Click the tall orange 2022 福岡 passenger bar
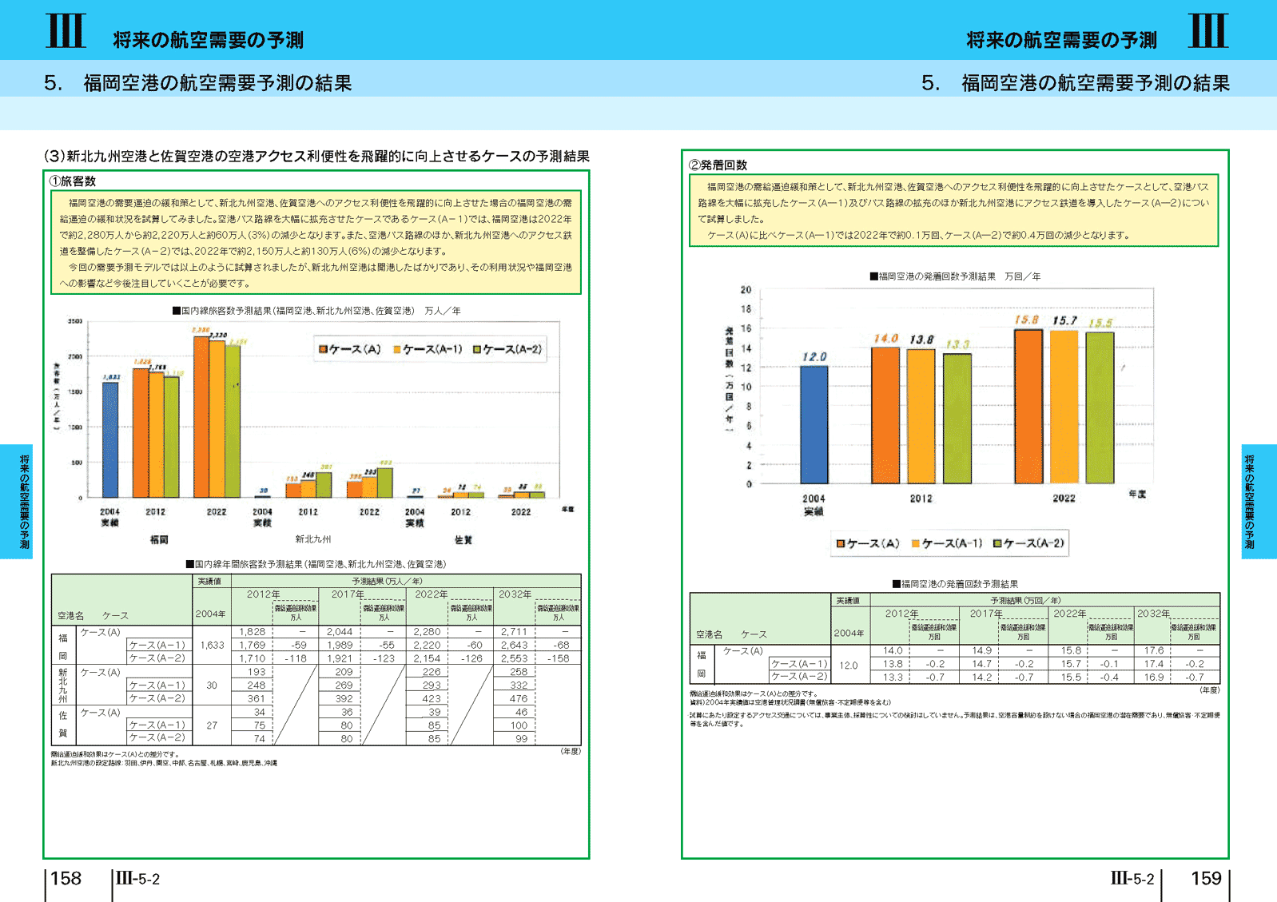 pyautogui.click(x=201, y=416)
